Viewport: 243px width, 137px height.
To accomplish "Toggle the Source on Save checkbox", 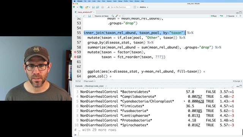I will tap(93, 16).
